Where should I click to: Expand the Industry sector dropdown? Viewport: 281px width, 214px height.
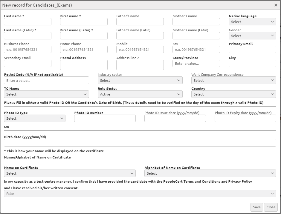(x=140, y=80)
